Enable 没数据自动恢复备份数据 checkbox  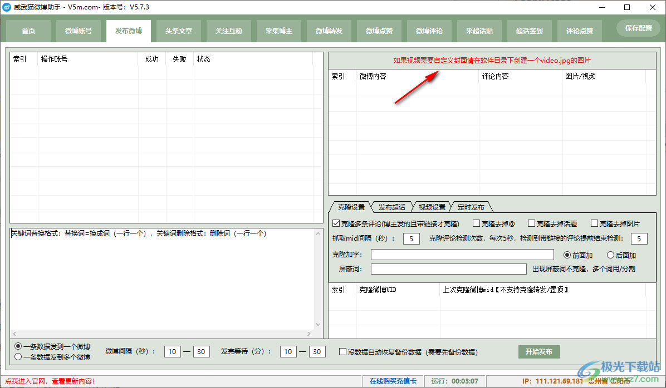[342, 351]
